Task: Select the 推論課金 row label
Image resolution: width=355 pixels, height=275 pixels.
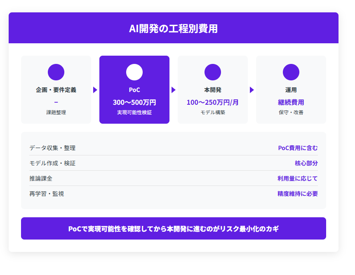Action: [41, 179]
